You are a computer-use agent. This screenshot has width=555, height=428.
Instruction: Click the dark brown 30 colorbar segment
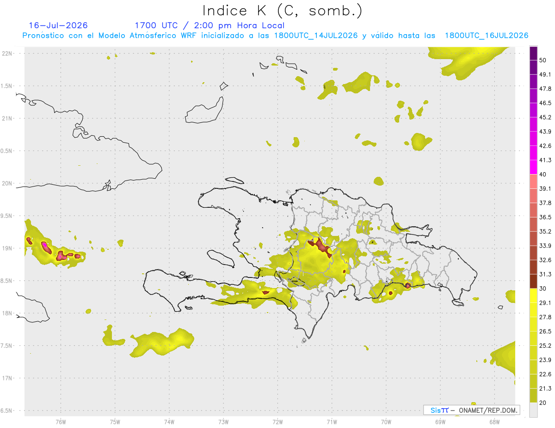coord(533,281)
